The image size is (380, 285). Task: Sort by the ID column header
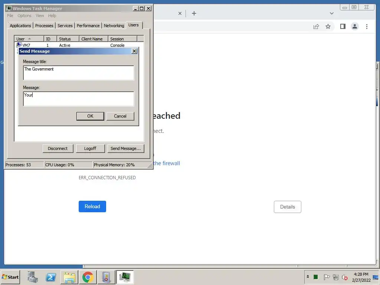pyautogui.click(x=50, y=39)
